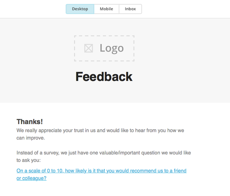Switch to the Mobile preview tab
Screen dimensions: 230x196
pyautogui.click(x=106, y=9)
